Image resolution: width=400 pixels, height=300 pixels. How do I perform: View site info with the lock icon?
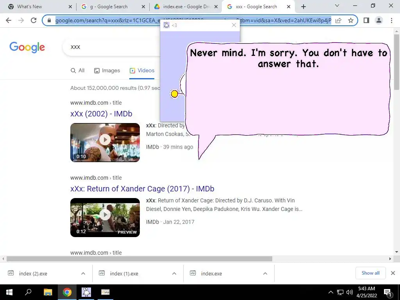pos(49,20)
